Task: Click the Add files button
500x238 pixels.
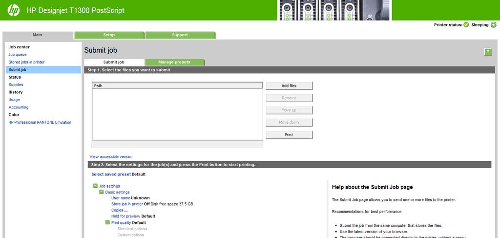Action: pos(289,86)
